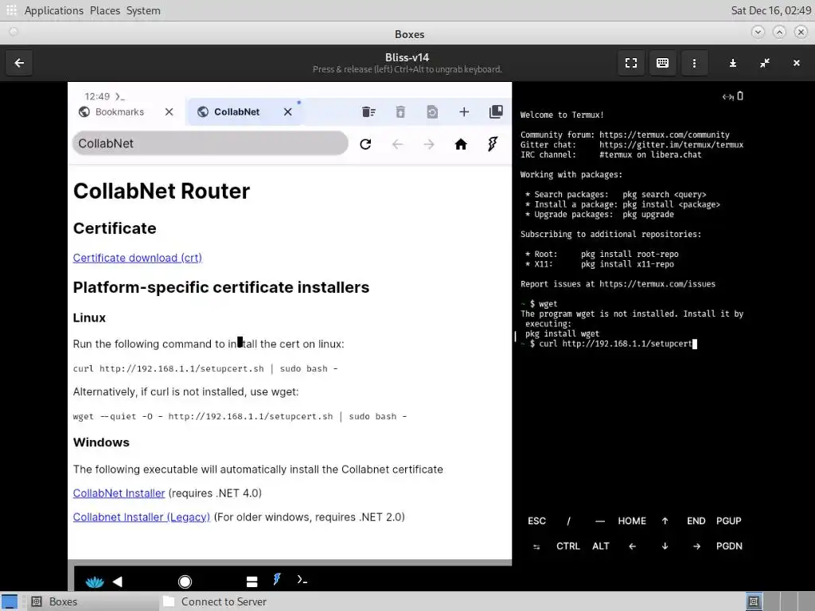Viewport: 815px width, 611px height.
Task: Tap the Termux ESC key
Action: (536, 521)
